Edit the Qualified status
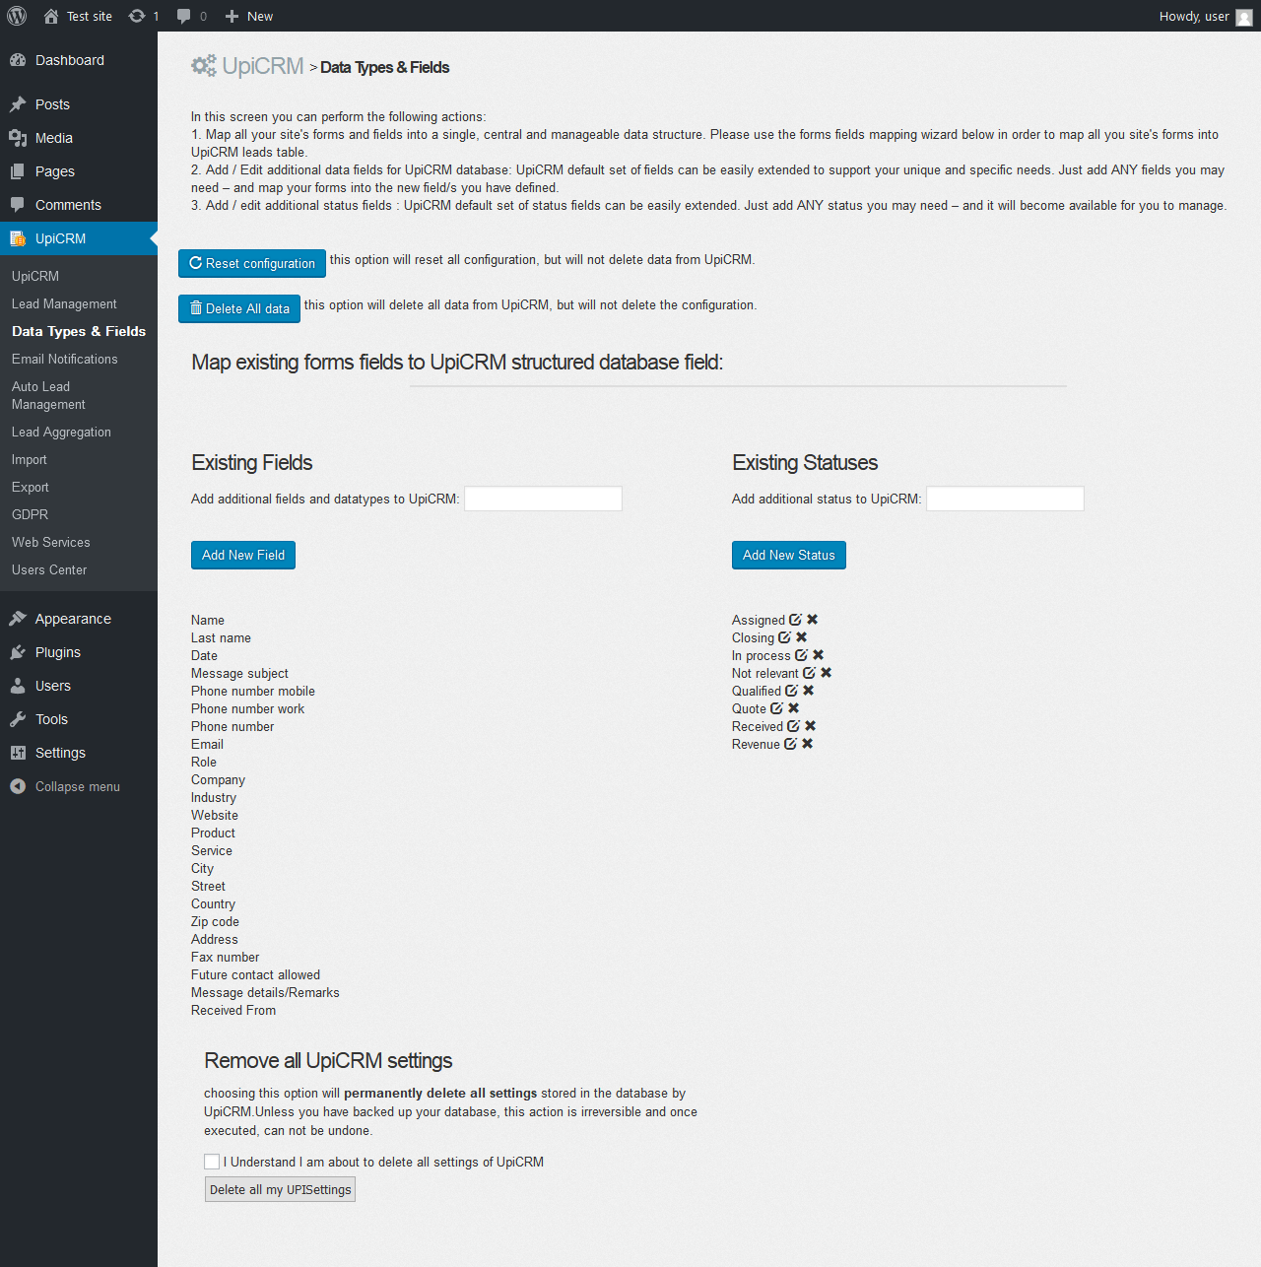Image resolution: width=1261 pixels, height=1267 pixels. (791, 691)
